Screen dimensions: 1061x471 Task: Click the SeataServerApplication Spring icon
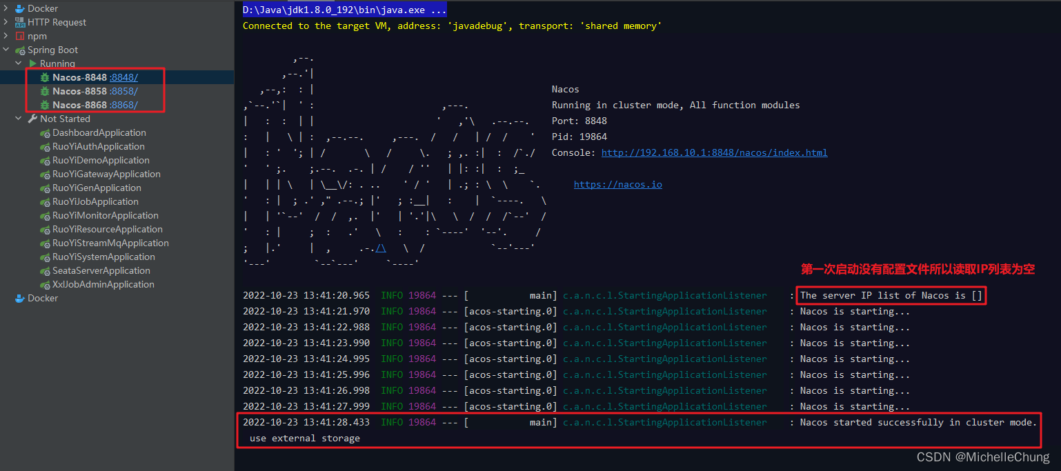[45, 271]
